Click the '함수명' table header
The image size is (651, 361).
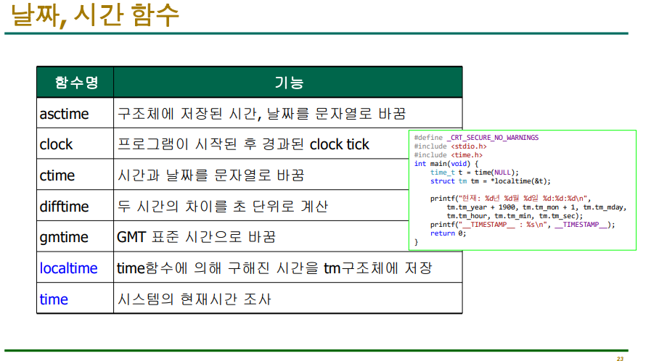point(76,83)
